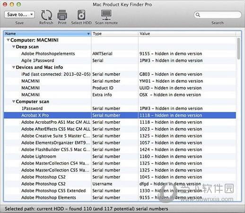The image size is (245, 213).
Task: Click the value starting with UUID
Action: (x=170, y=88)
